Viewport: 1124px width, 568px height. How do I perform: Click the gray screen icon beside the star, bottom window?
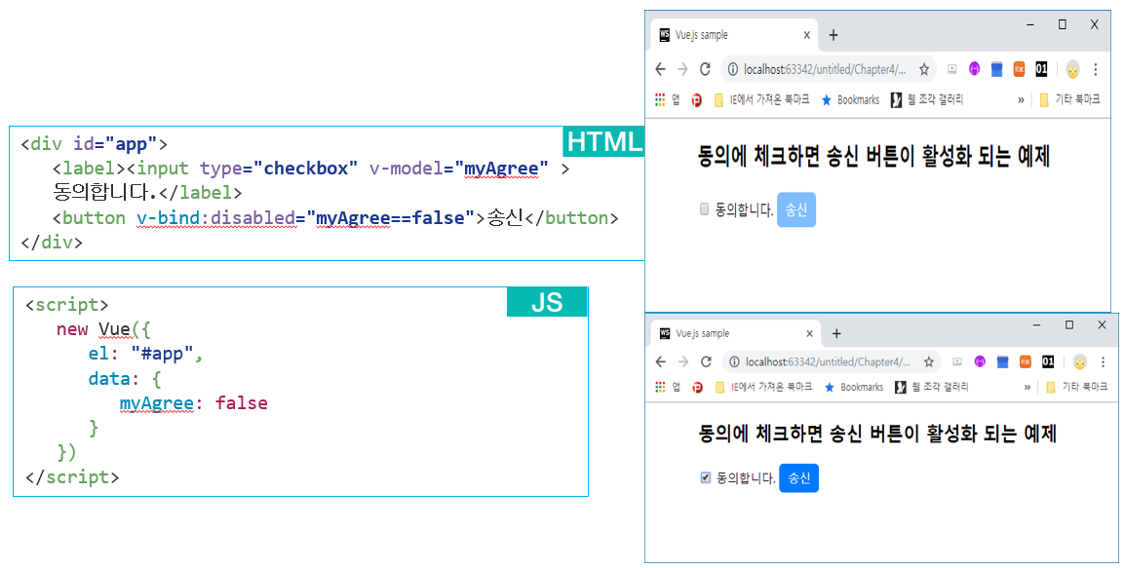pos(957,361)
